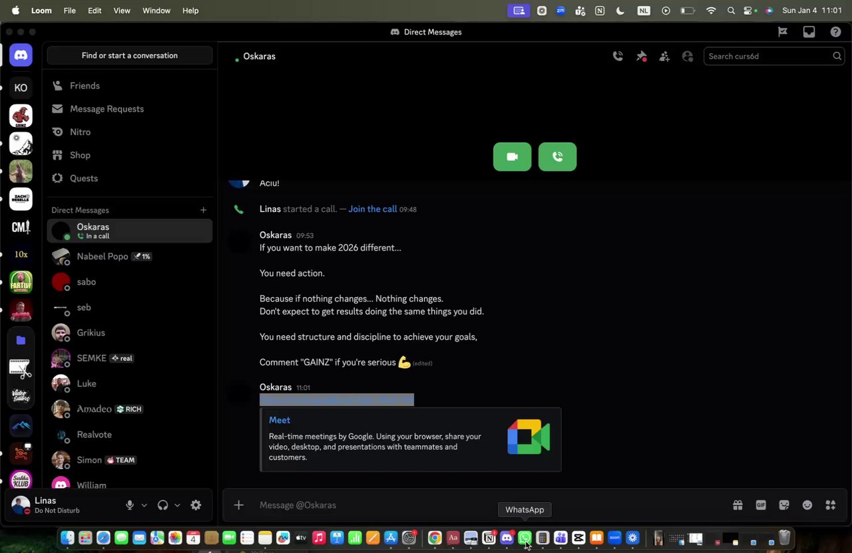Open chat with Amadeo
The image size is (852, 553).
point(130,409)
